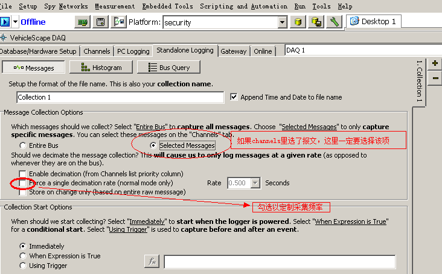Click the Bus Query button
442x274 pixels.
[x=168, y=68]
